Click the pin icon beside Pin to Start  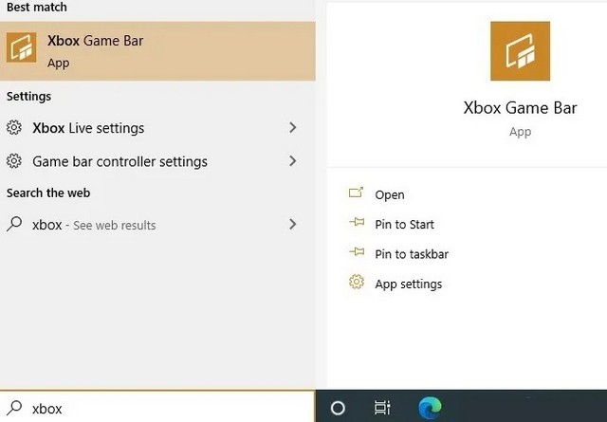pos(357,222)
